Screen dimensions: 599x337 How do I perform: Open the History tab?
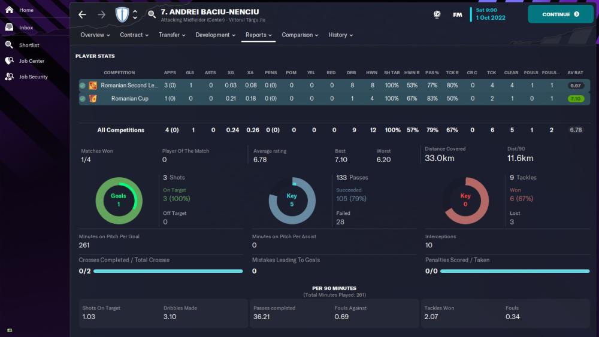[340, 35]
